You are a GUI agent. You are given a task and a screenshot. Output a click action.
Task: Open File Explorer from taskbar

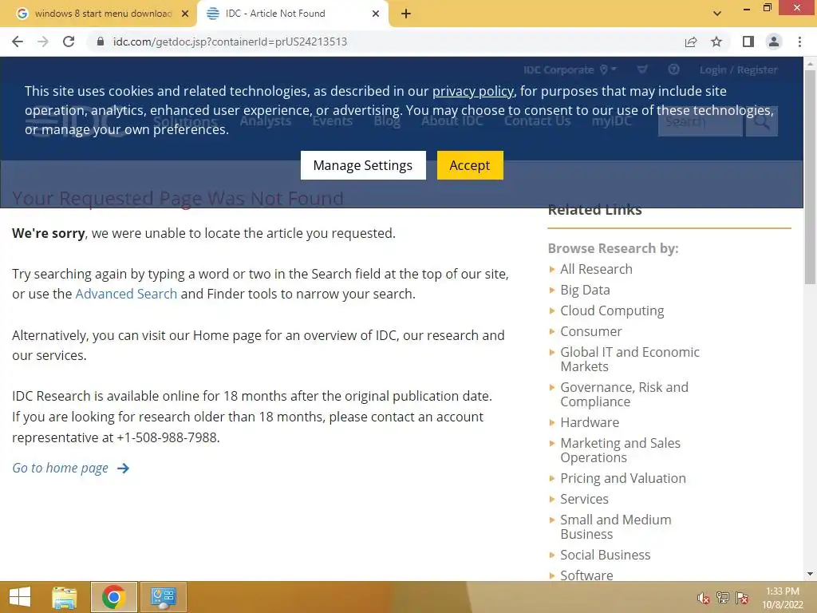(64, 597)
